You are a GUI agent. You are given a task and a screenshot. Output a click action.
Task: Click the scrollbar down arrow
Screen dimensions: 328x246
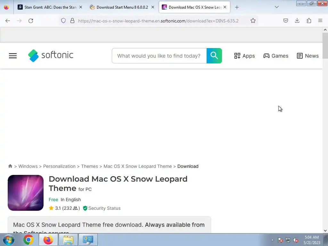[325, 231]
